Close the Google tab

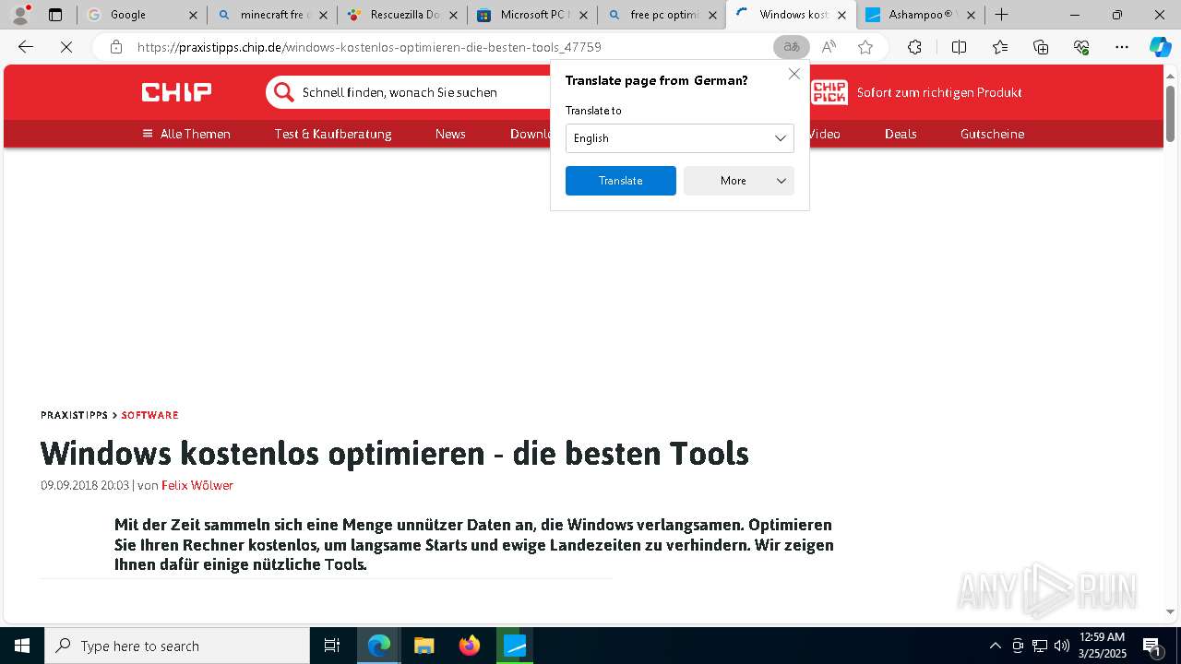(192, 15)
